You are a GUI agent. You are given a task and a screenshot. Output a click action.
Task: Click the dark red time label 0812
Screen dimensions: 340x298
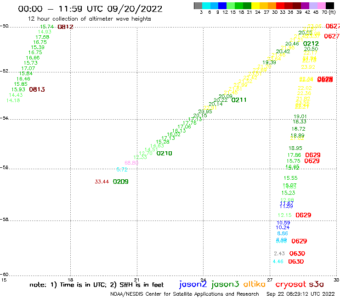point(66,27)
